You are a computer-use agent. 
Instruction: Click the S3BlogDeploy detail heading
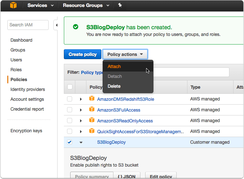tap(88, 158)
